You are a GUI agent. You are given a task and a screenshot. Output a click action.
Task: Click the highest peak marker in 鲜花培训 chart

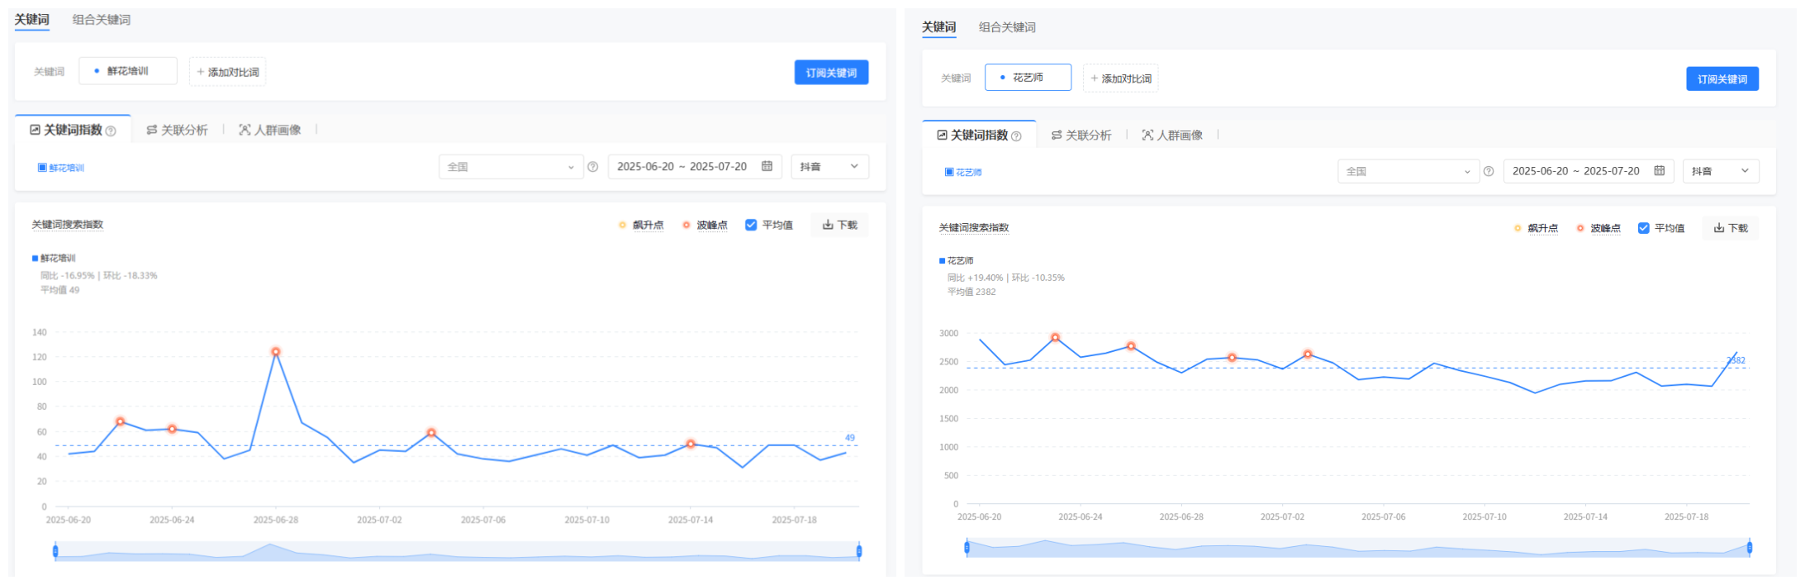276,352
